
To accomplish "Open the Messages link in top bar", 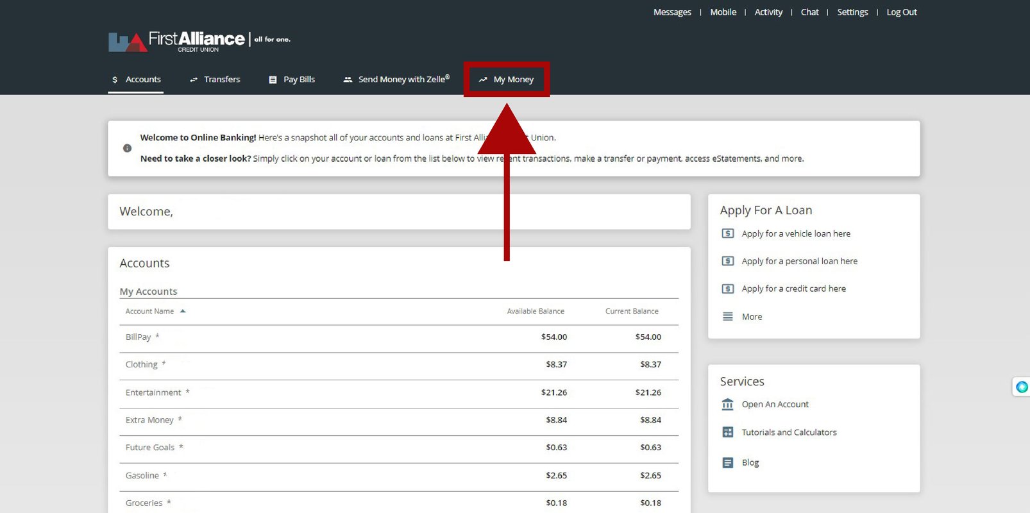I will pos(672,12).
